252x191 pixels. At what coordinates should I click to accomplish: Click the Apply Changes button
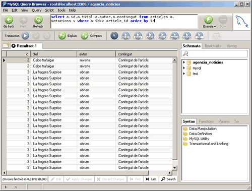(79, 179)
